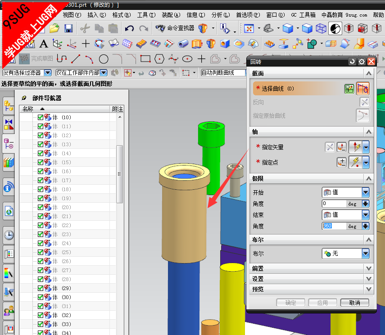Hide body 体 (28) via its checkbox
Screen dimensions: 385x335
41,279
